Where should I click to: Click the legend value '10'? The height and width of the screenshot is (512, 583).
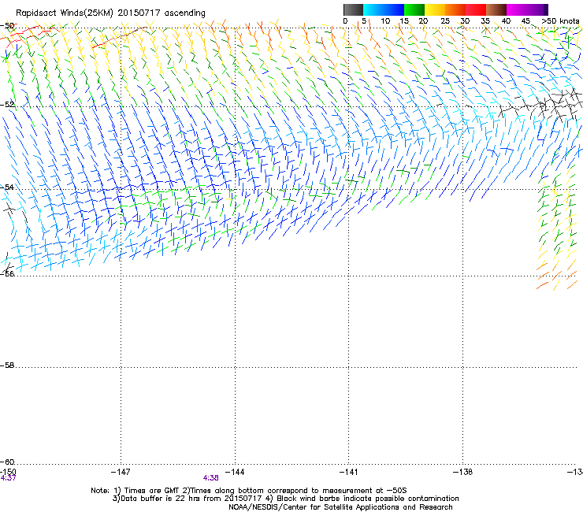pyautogui.click(x=385, y=21)
